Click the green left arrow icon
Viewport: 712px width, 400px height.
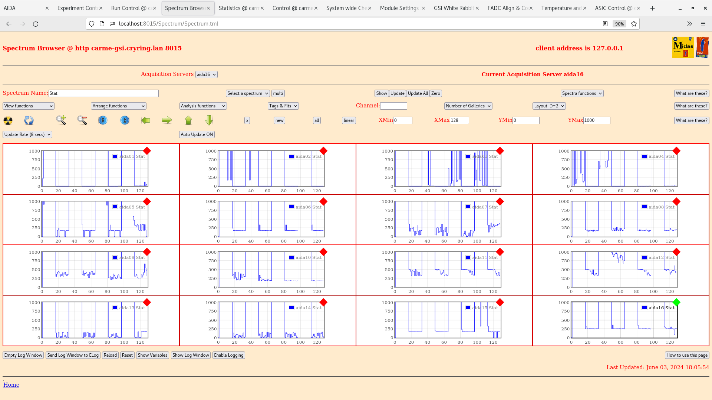pyautogui.click(x=146, y=120)
